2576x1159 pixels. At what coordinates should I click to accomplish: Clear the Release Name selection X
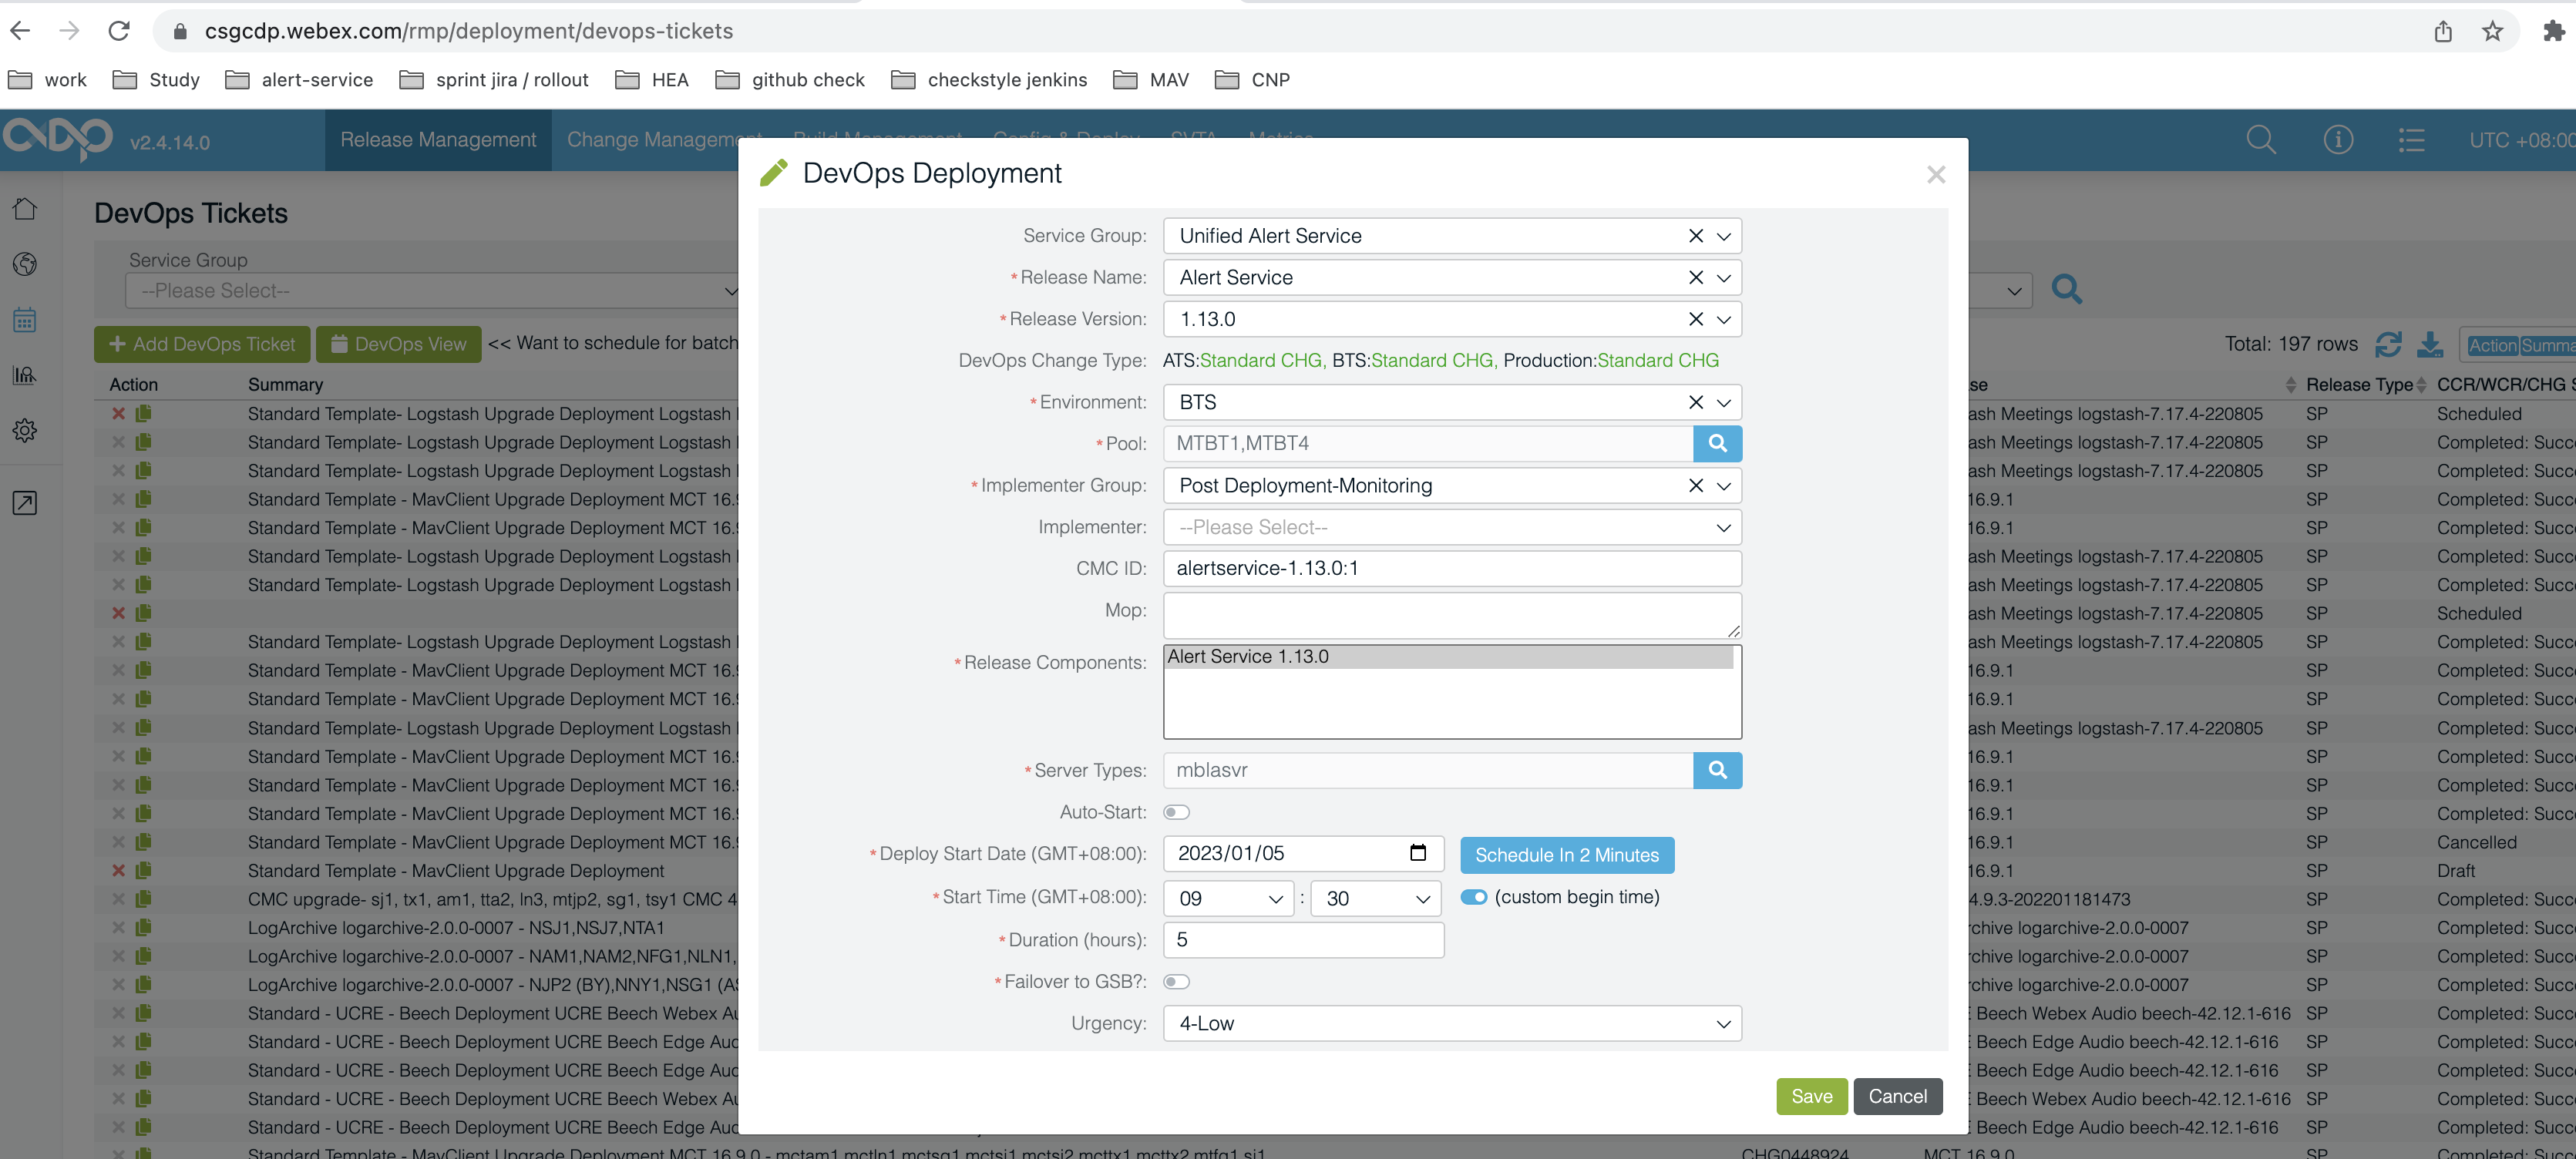pyautogui.click(x=1695, y=278)
